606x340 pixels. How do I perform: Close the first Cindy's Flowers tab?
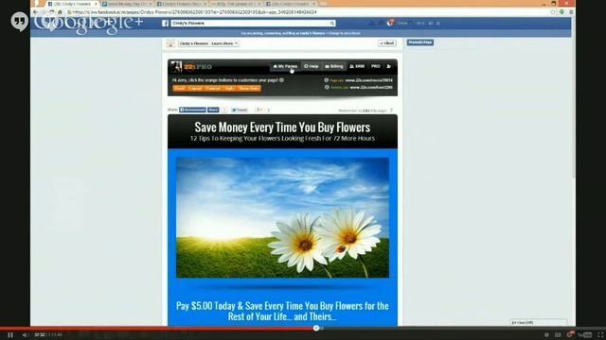click(96, 4)
